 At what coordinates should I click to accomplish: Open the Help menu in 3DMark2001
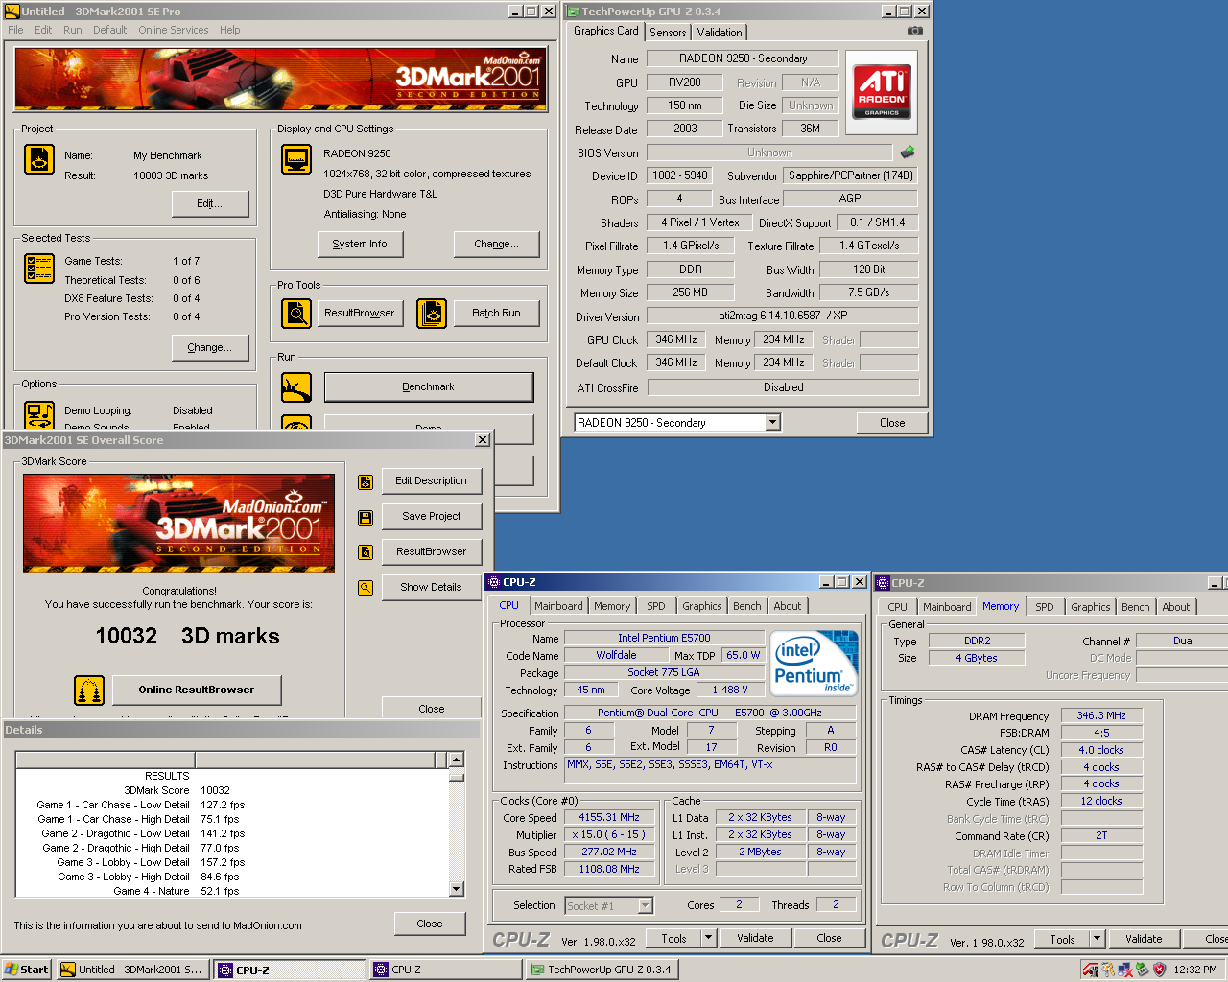click(229, 30)
